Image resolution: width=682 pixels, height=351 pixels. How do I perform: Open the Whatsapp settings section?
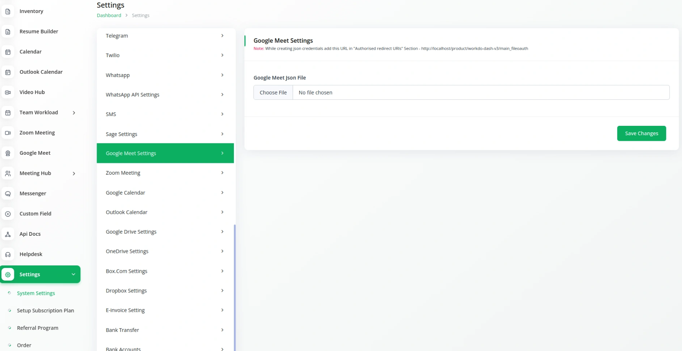tap(165, 75)
